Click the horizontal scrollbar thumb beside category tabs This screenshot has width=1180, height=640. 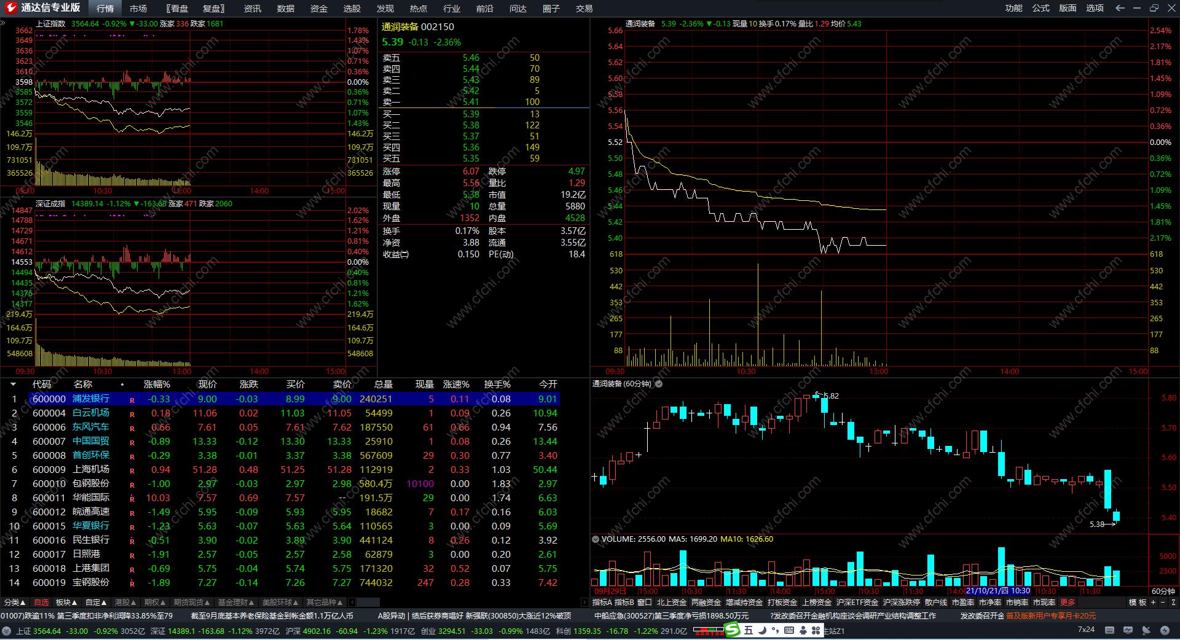[x=368, y=603]
